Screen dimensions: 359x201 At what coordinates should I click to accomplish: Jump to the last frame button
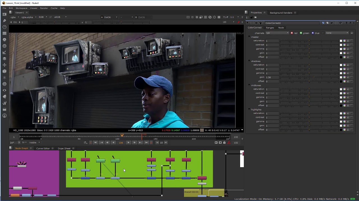(146, 142)
